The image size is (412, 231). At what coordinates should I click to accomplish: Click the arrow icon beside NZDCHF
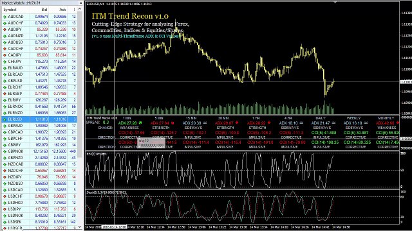[x=5, y=171]
